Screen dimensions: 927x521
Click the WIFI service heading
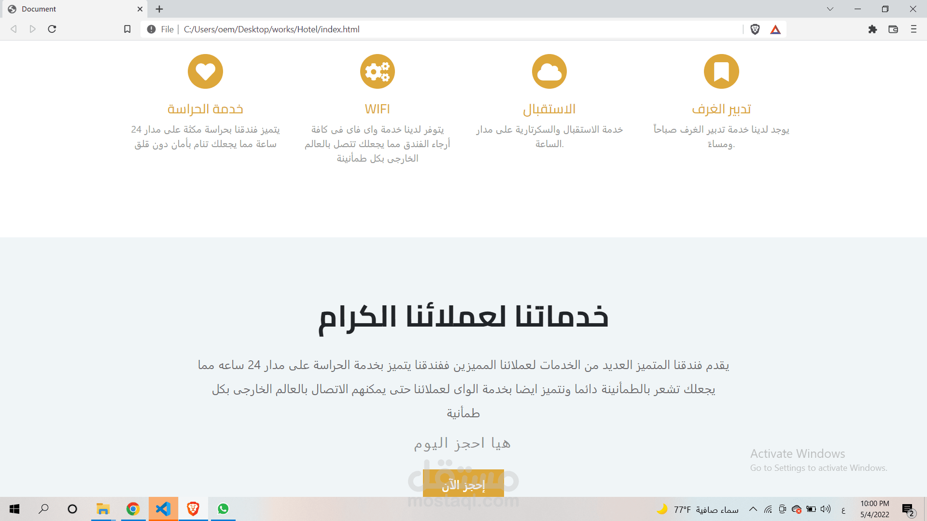[x=377, y=109]
